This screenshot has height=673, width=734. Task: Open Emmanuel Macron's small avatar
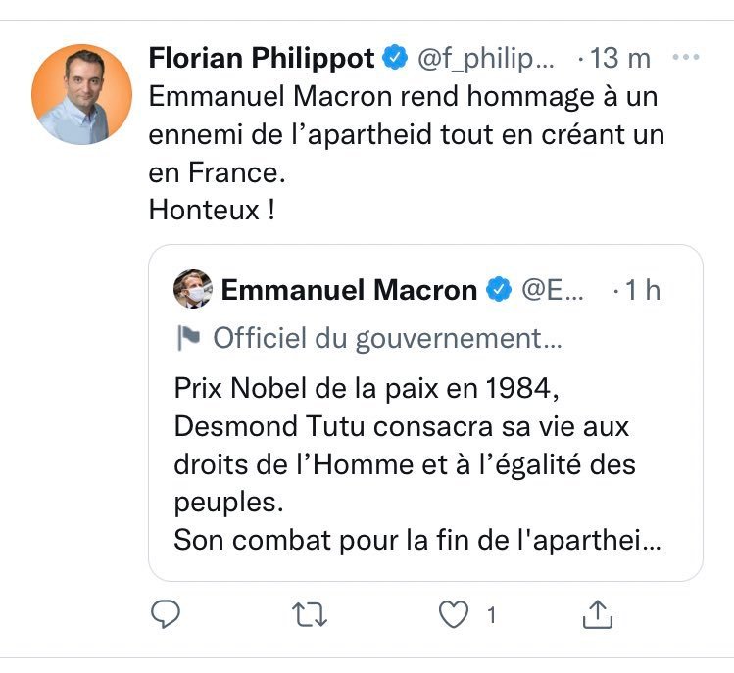193,289
